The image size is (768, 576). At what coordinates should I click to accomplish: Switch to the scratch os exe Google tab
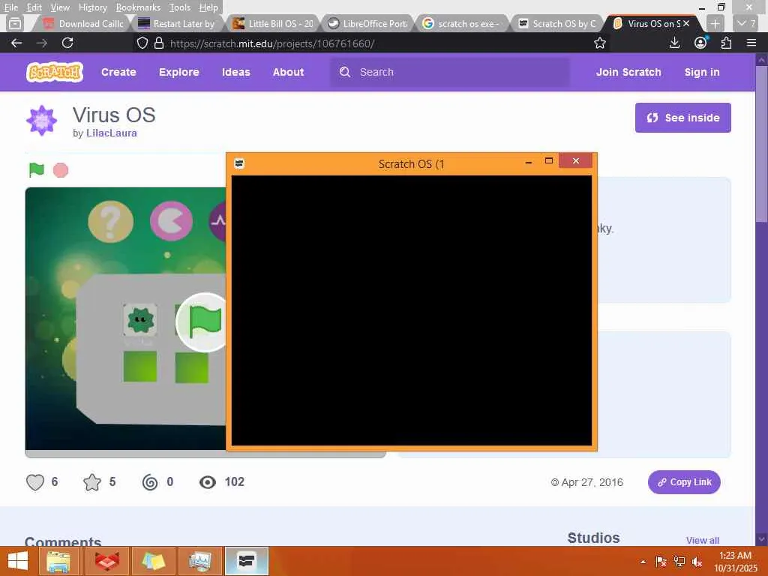pos(462,23)
